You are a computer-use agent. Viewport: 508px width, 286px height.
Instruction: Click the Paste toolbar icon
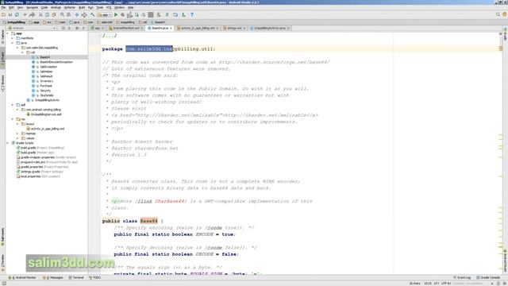click(54, 14)
